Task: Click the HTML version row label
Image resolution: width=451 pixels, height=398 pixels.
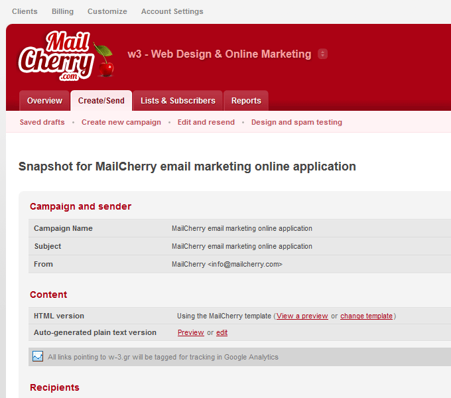Action: [59, 316]
